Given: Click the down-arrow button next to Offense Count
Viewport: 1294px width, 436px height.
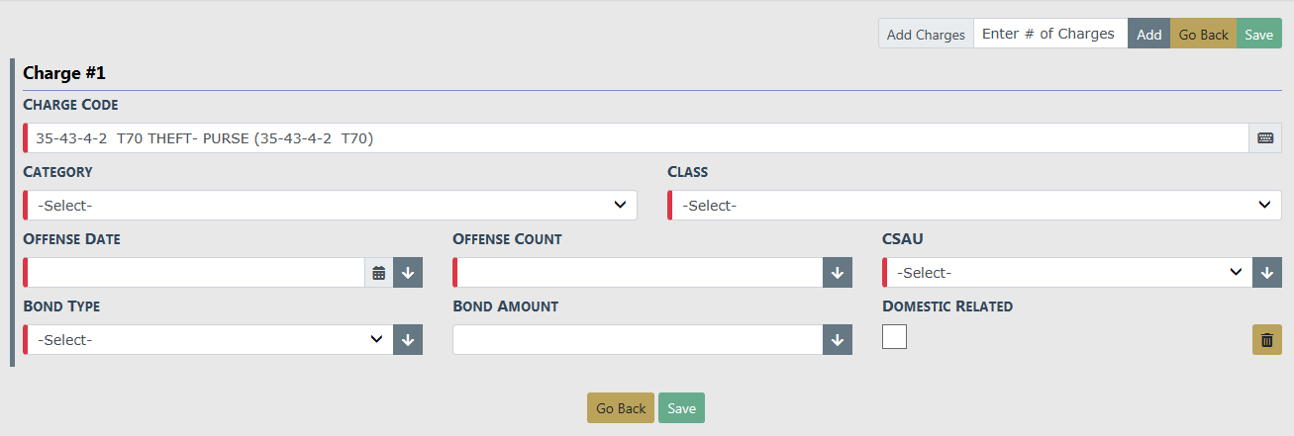Looking at the screenshot, I should [x=838, y=273].
